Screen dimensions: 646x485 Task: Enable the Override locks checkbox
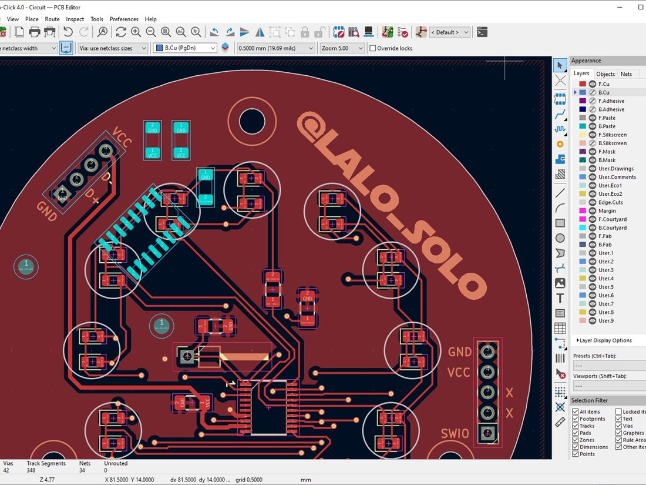(x=373, y=48)
